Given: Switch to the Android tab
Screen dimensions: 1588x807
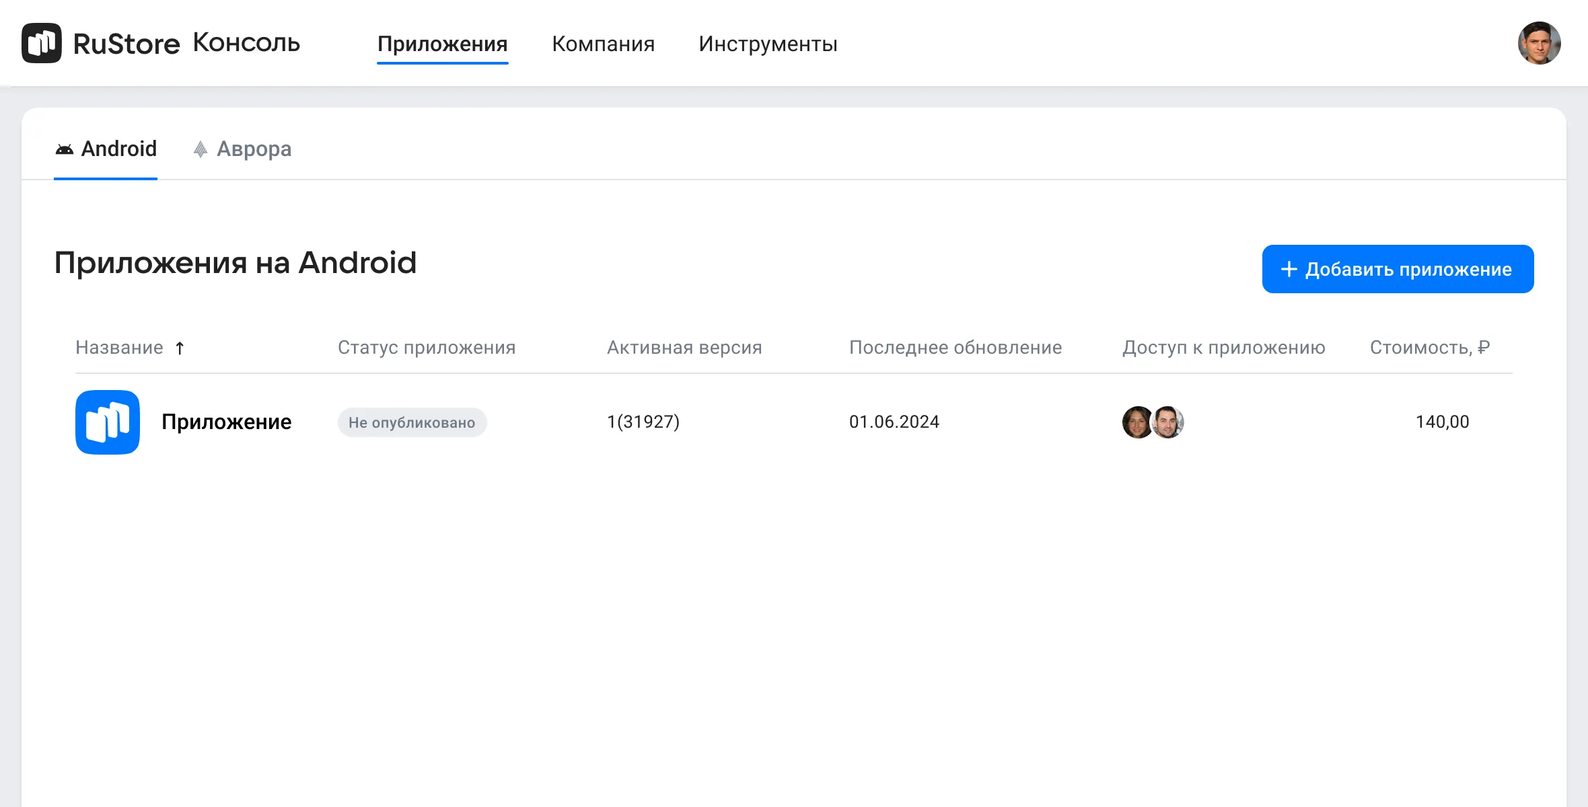Looking at the screenshot, I should click(118, 149).
